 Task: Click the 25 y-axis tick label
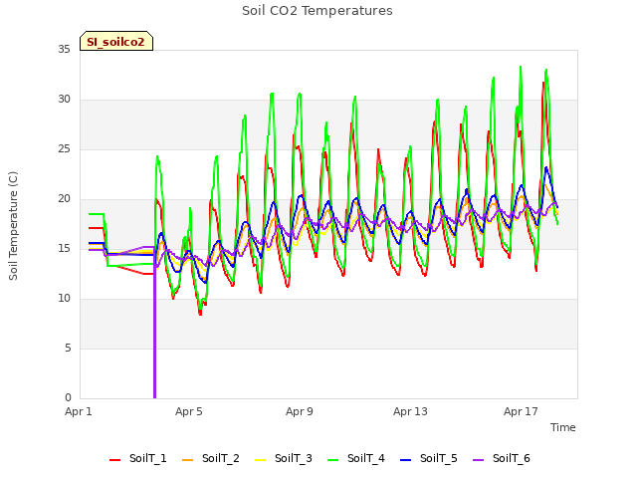(64, 149)
